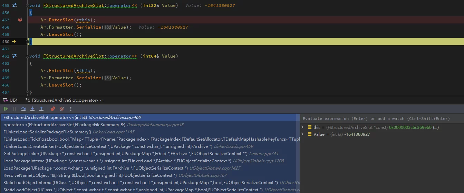Toggle the Mute Breakpoints button
Viewport: 464px width, 193px height.
click(x=62, y=109)
